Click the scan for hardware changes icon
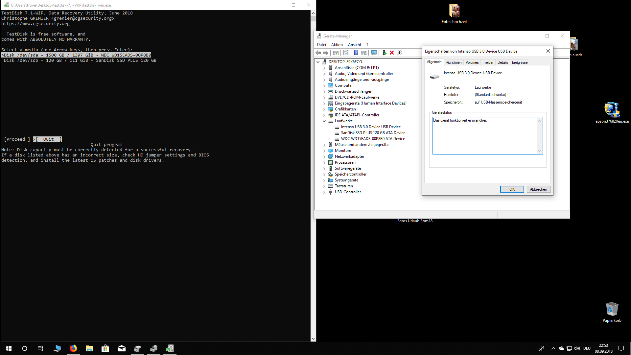This screenshot has width=631, height=355. point(374,53)
